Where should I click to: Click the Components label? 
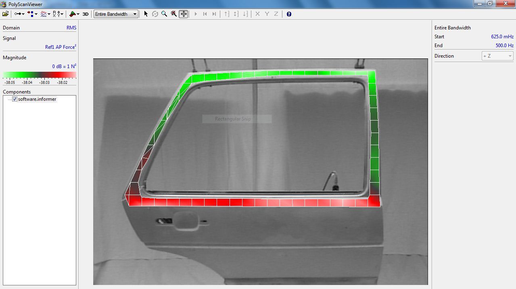(x=17, y=92)
